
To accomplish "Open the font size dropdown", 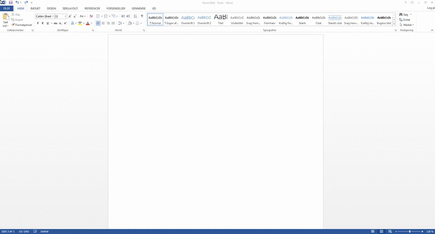I will point(60,16).
